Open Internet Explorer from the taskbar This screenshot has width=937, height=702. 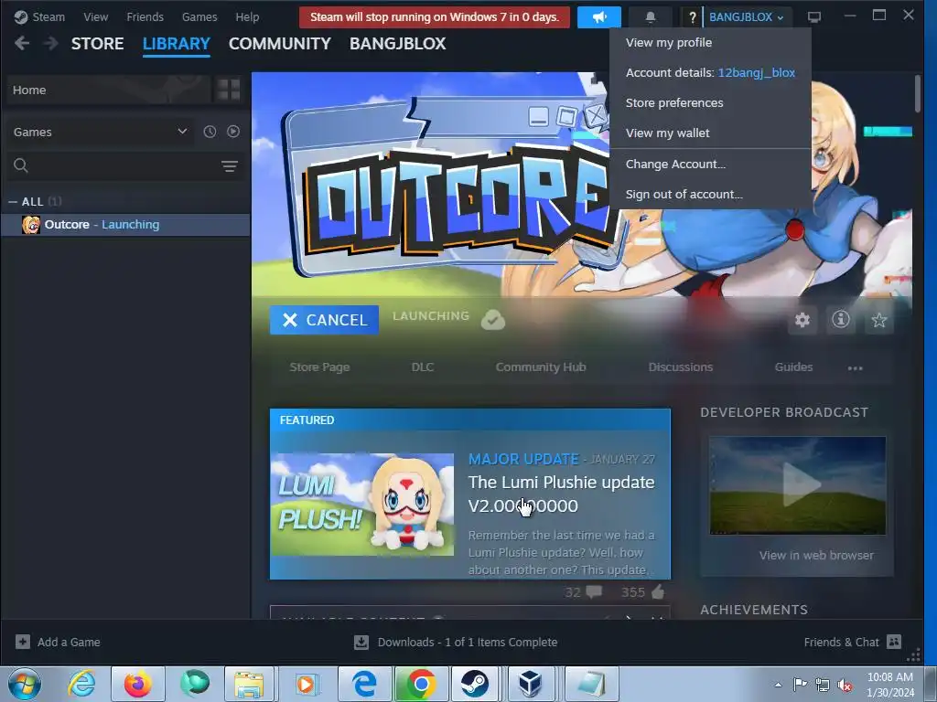point(81,684)
